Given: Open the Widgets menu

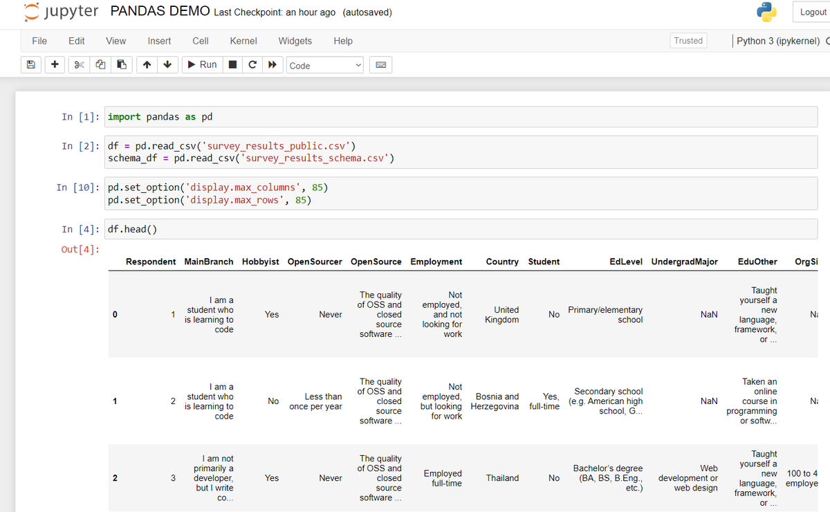Looking at the screenshot, I should click(295, 41).
